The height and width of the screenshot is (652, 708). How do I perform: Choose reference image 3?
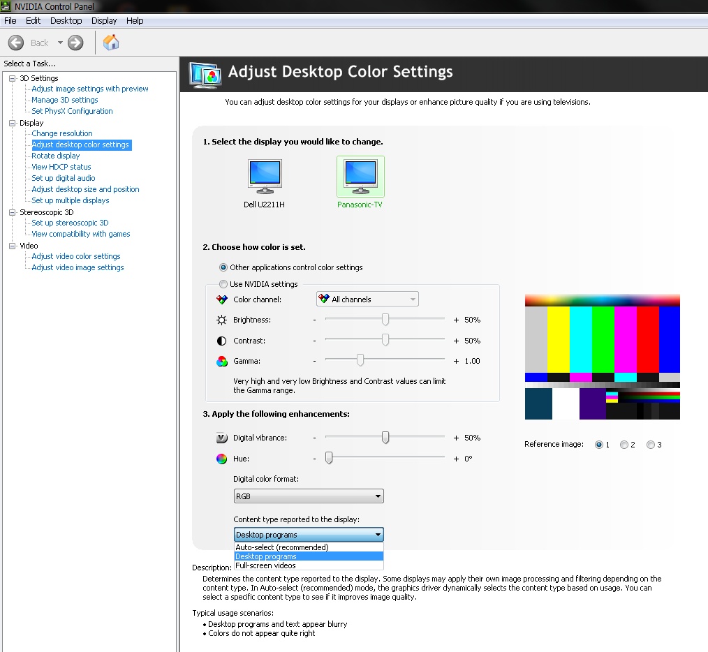tap(651, 445)
